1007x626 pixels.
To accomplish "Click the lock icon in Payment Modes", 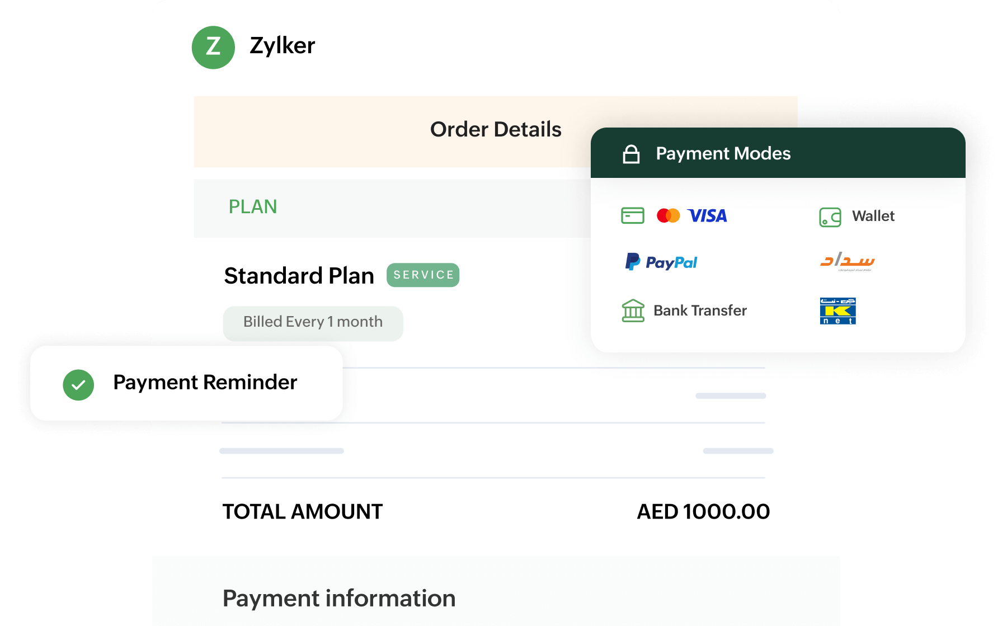I will coord(631,154).
